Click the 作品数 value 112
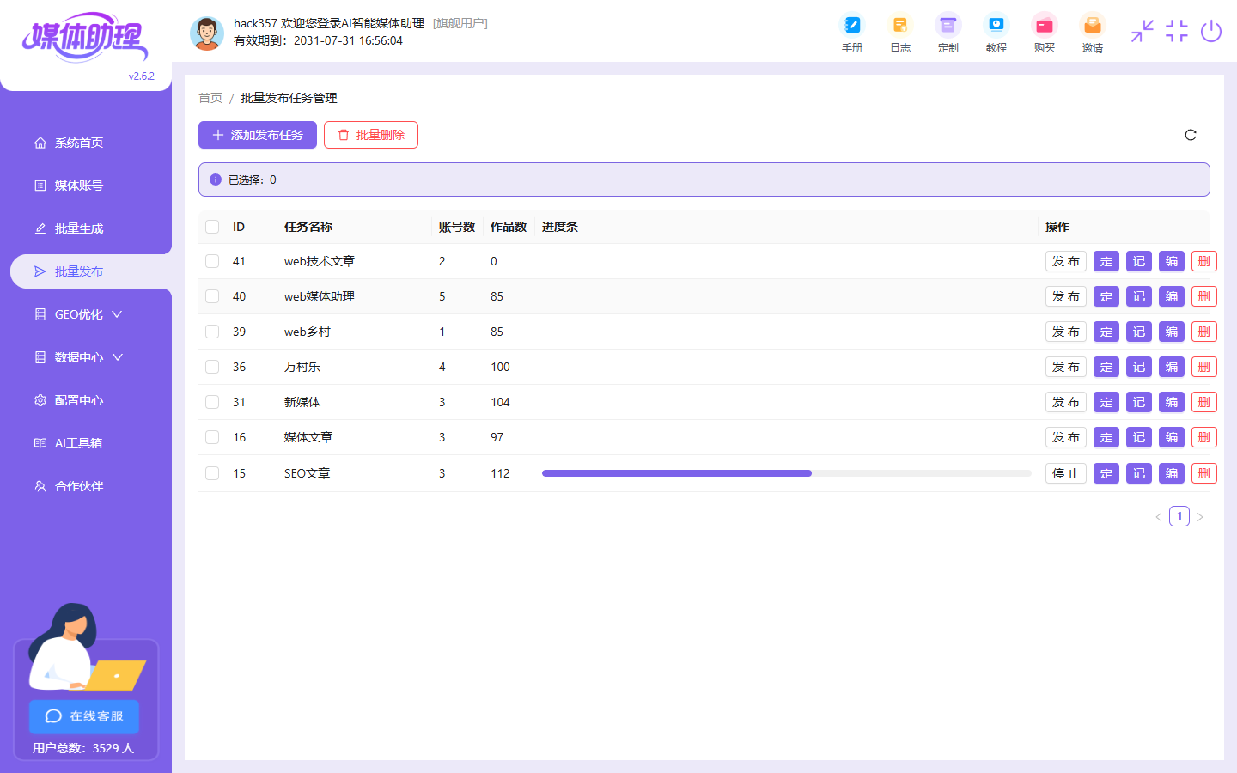Screen dimensions: 1237x773 pos(500,473)
